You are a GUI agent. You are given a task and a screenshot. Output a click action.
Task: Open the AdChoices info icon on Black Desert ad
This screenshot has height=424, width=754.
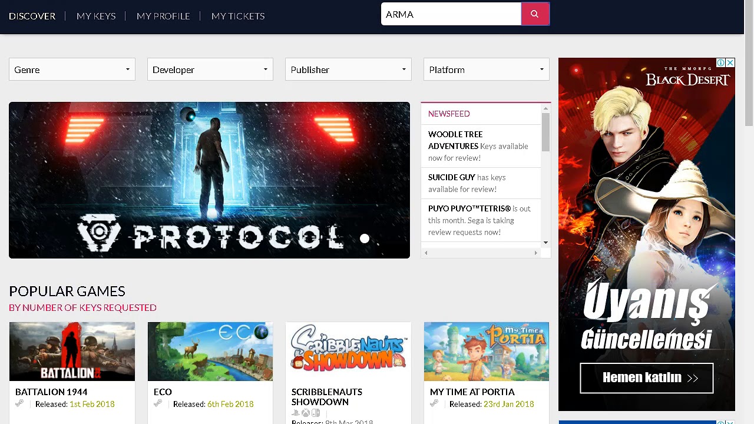[720, 62]
